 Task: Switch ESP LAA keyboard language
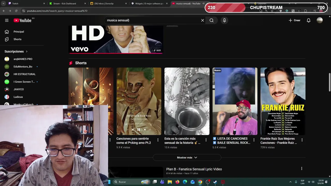302,182
